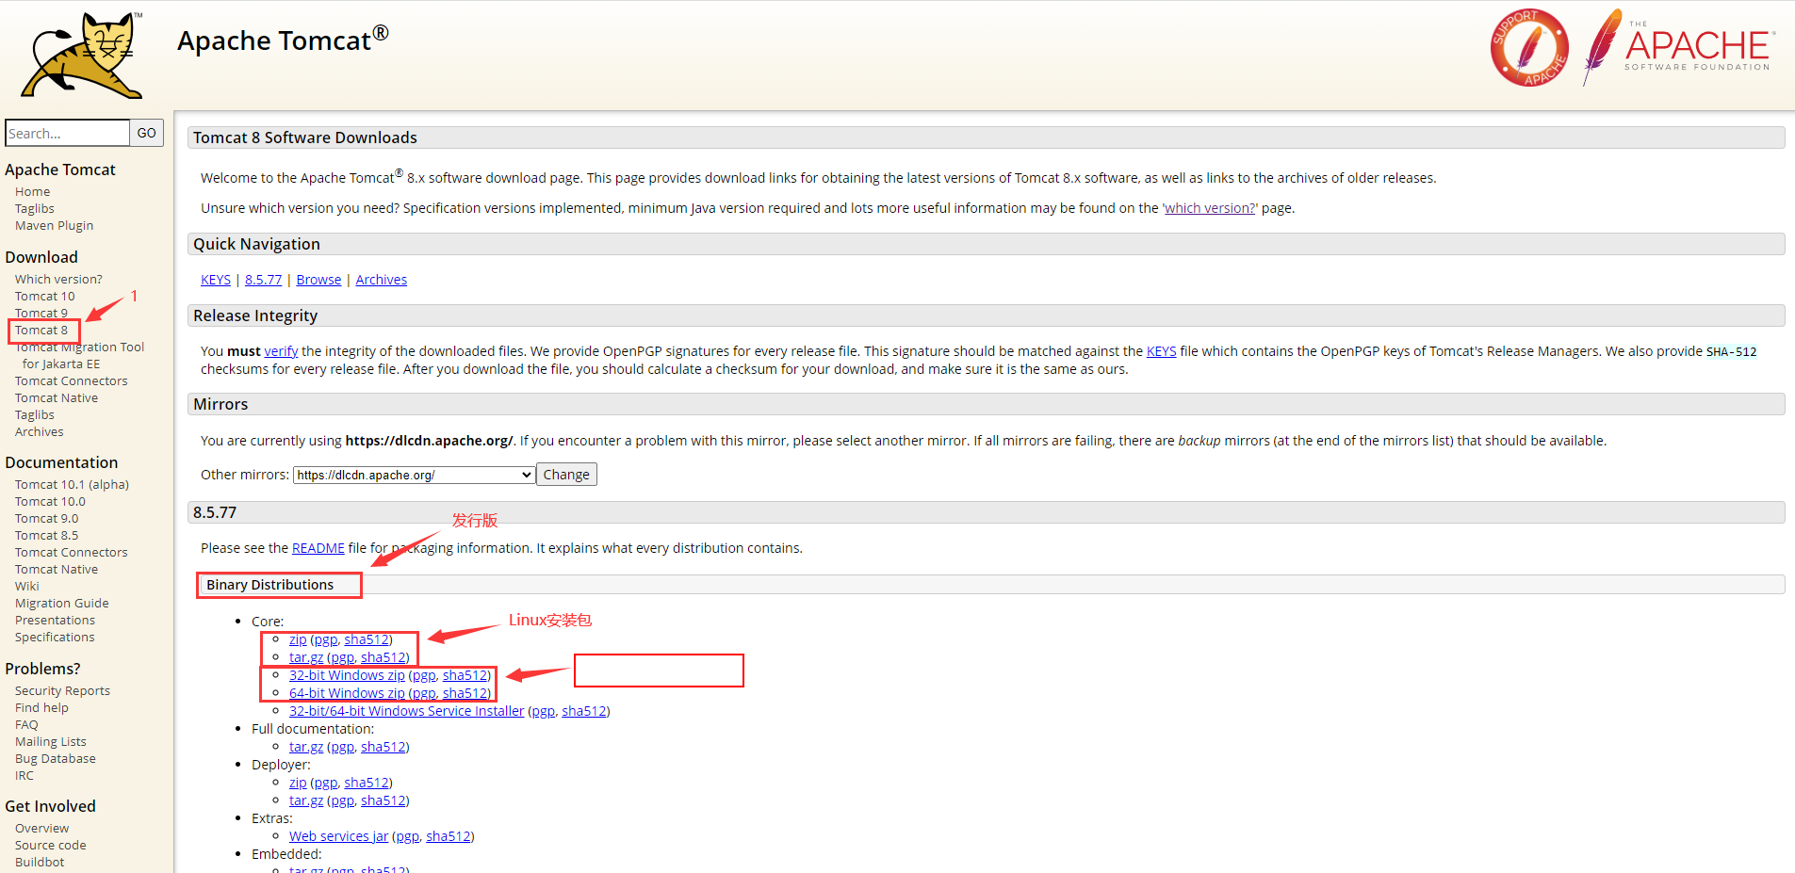Screen dimensions: 1795x873
Task: Click the Apache Tomcat cat logo
Action: point(82,56)
